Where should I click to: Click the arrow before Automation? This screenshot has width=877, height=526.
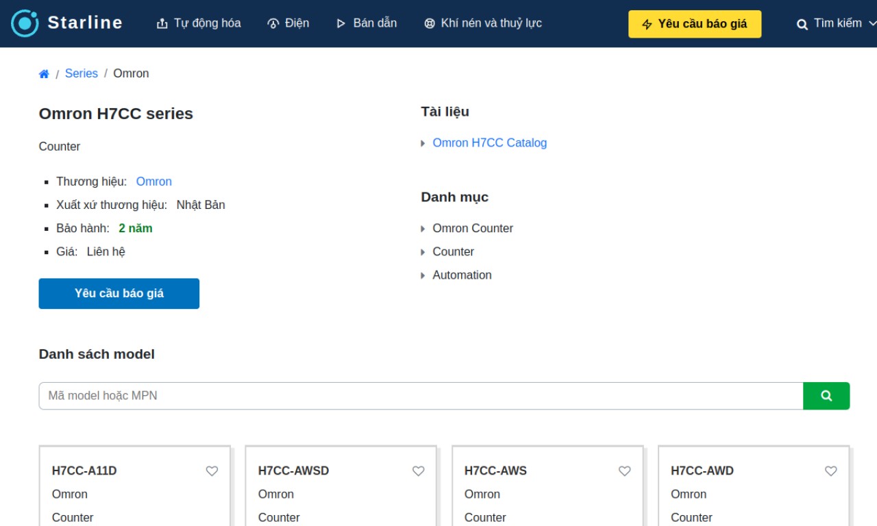[x=423, y=275]
